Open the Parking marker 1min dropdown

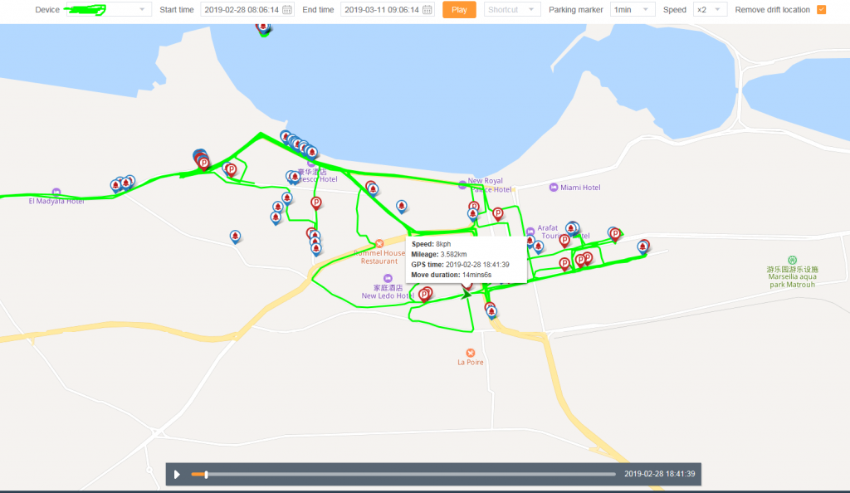tap(632, 10)
